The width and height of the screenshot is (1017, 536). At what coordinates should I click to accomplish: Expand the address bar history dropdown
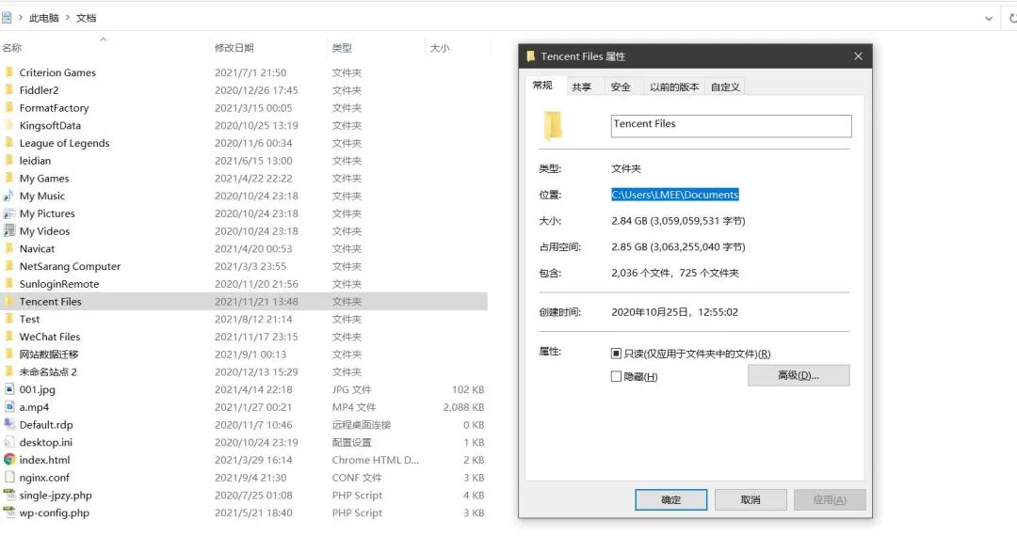(988, 18)
